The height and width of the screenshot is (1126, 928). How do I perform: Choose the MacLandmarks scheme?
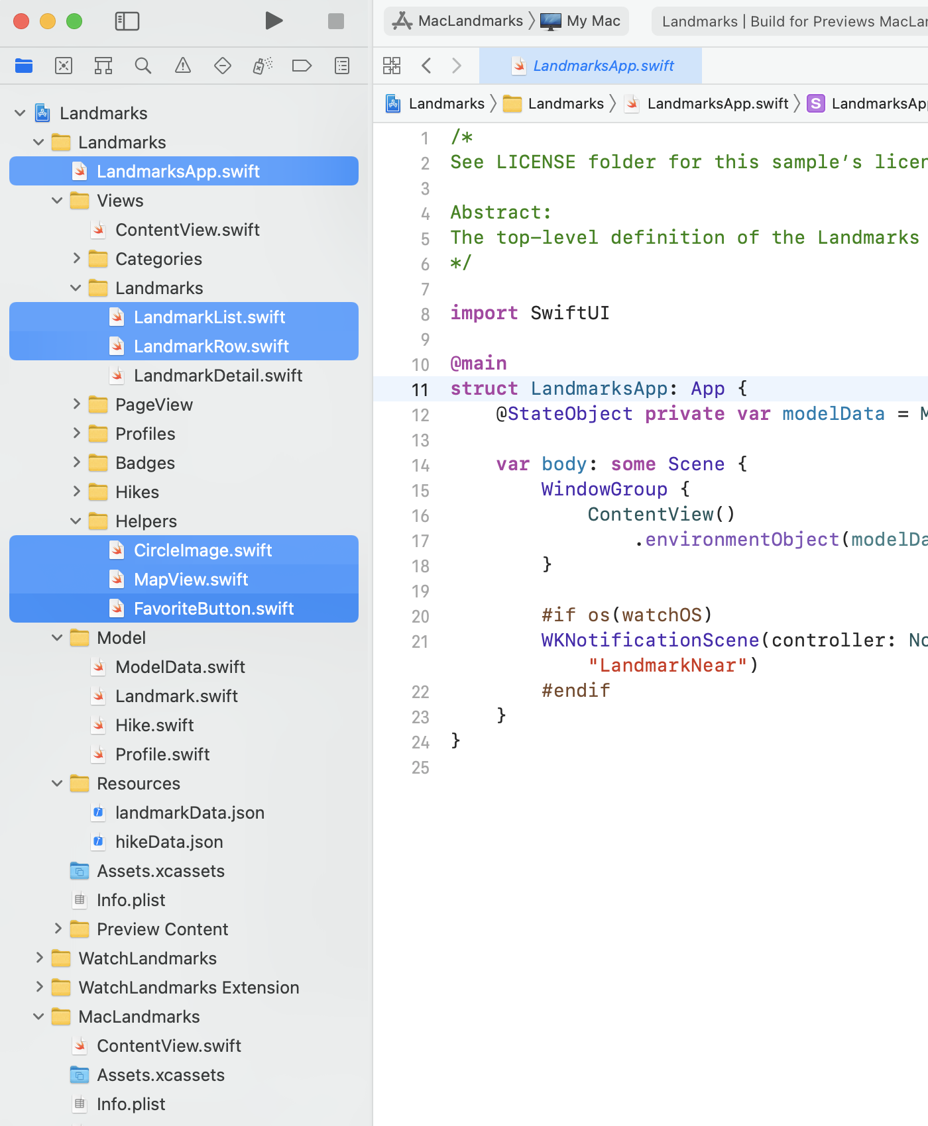coord(457,21)
